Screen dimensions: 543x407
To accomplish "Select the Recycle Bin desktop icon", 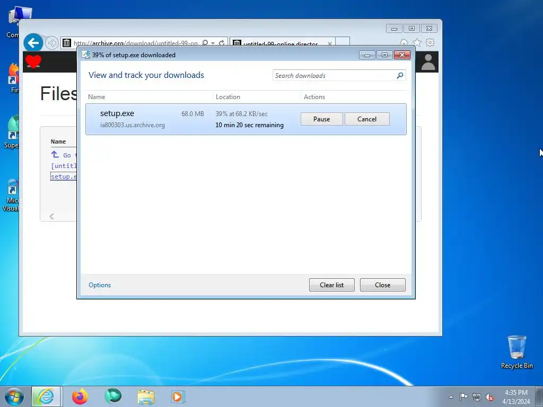I will click(x=516, y=352).
